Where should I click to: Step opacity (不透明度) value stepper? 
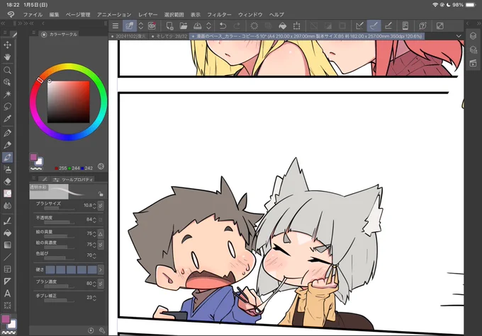pyautogui.click(x=94, y=220)
